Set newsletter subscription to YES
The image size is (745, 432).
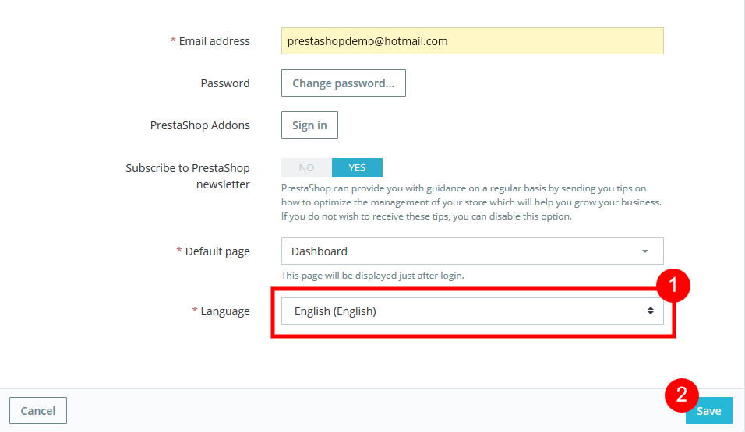coord(357,168)
